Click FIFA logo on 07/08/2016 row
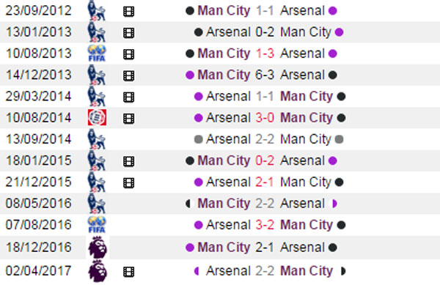 (97, 225)
